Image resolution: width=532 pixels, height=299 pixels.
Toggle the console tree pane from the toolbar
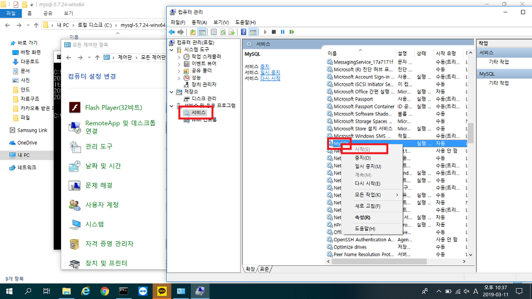[x=202, y=32]
